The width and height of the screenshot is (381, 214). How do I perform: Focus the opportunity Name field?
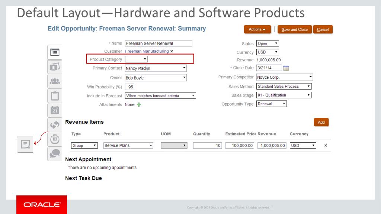point(159,43)
